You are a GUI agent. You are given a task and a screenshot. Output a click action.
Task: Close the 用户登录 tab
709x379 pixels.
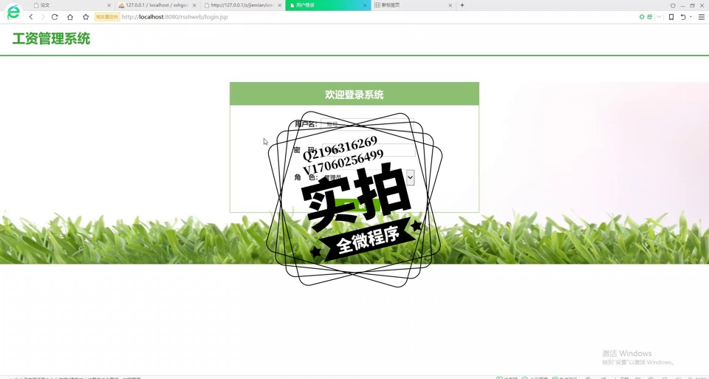click(365, 5)
